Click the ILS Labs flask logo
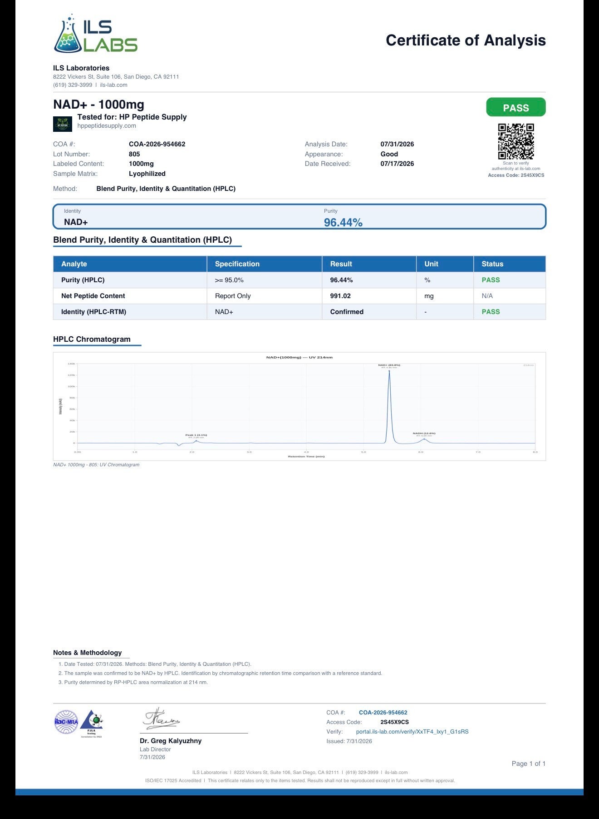This screenshot has height=819, width=599. pyautogui.click(x=96, y=34)
